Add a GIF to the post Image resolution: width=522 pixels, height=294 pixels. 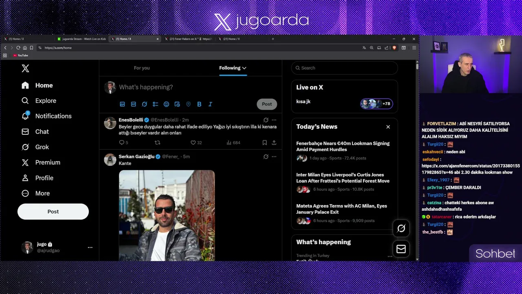(133, 104)
